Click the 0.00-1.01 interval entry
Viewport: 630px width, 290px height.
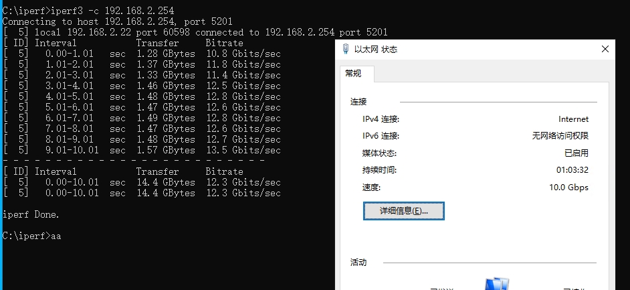click(x=70, y=54)
